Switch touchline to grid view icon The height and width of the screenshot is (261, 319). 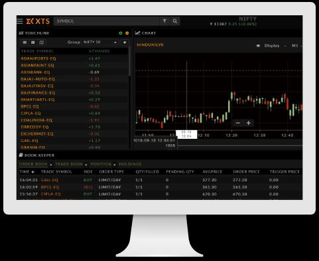click(x=33, y=43)
